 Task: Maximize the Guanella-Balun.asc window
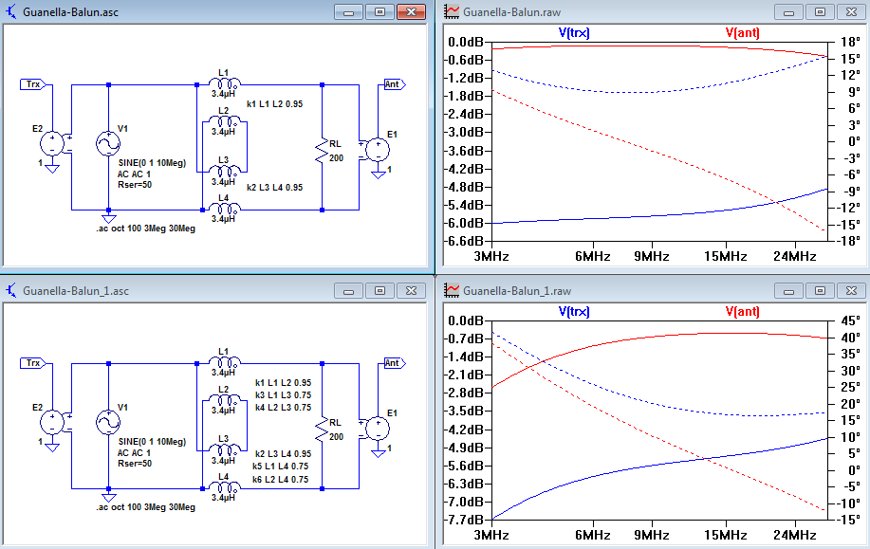(x=379, y=12)
